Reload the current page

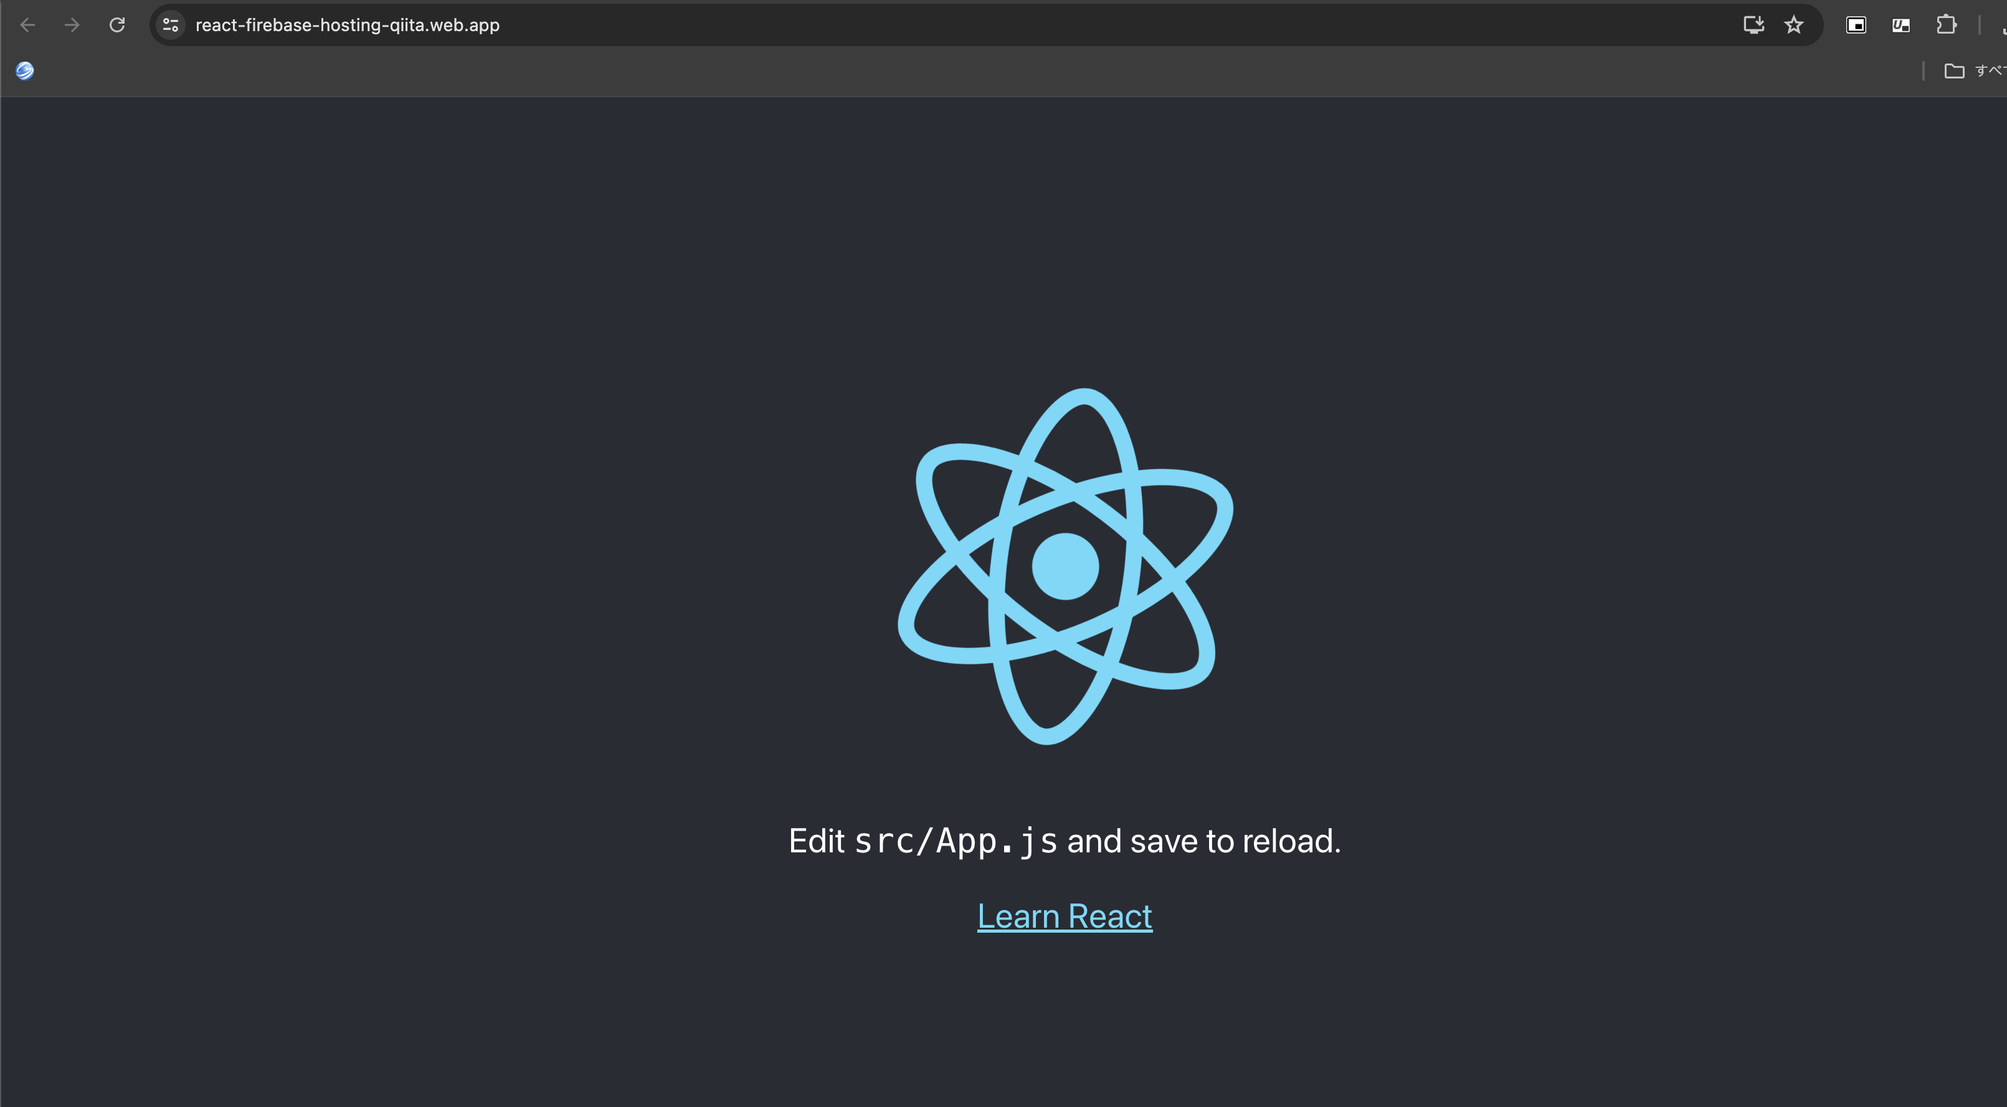117,25
